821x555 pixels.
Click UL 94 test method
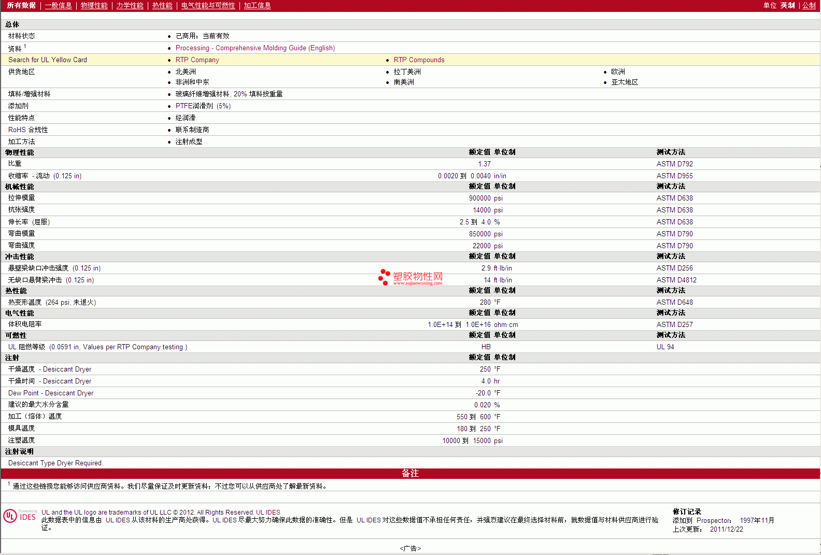pyautogui.click(x=665, y=347)
